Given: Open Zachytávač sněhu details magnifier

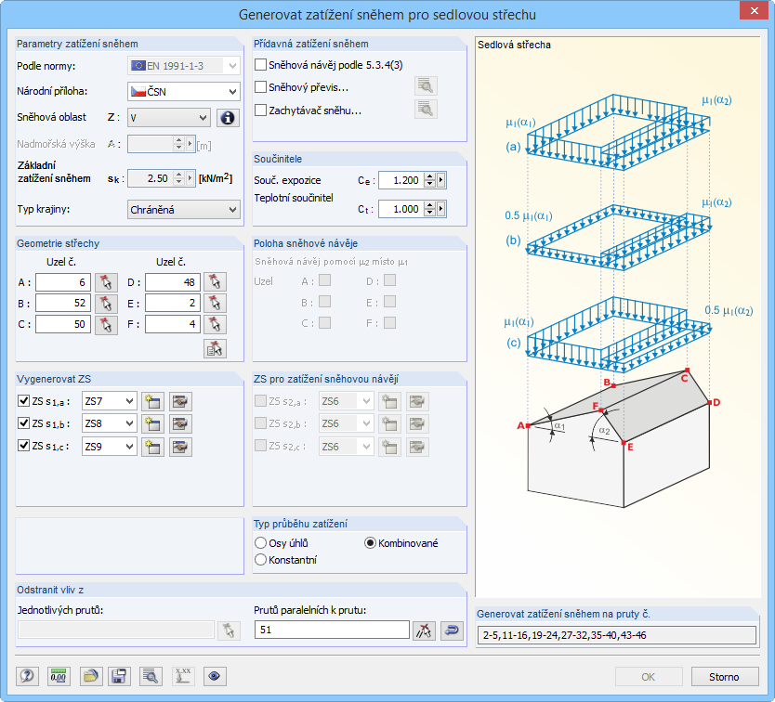Looking at the screenshot, I should (x=426, y=110).
